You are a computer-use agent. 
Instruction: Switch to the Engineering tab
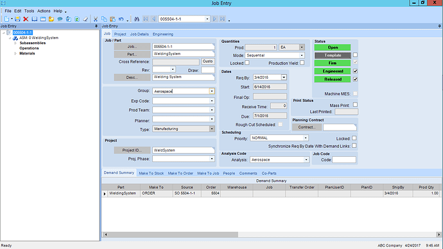(163, 34)
